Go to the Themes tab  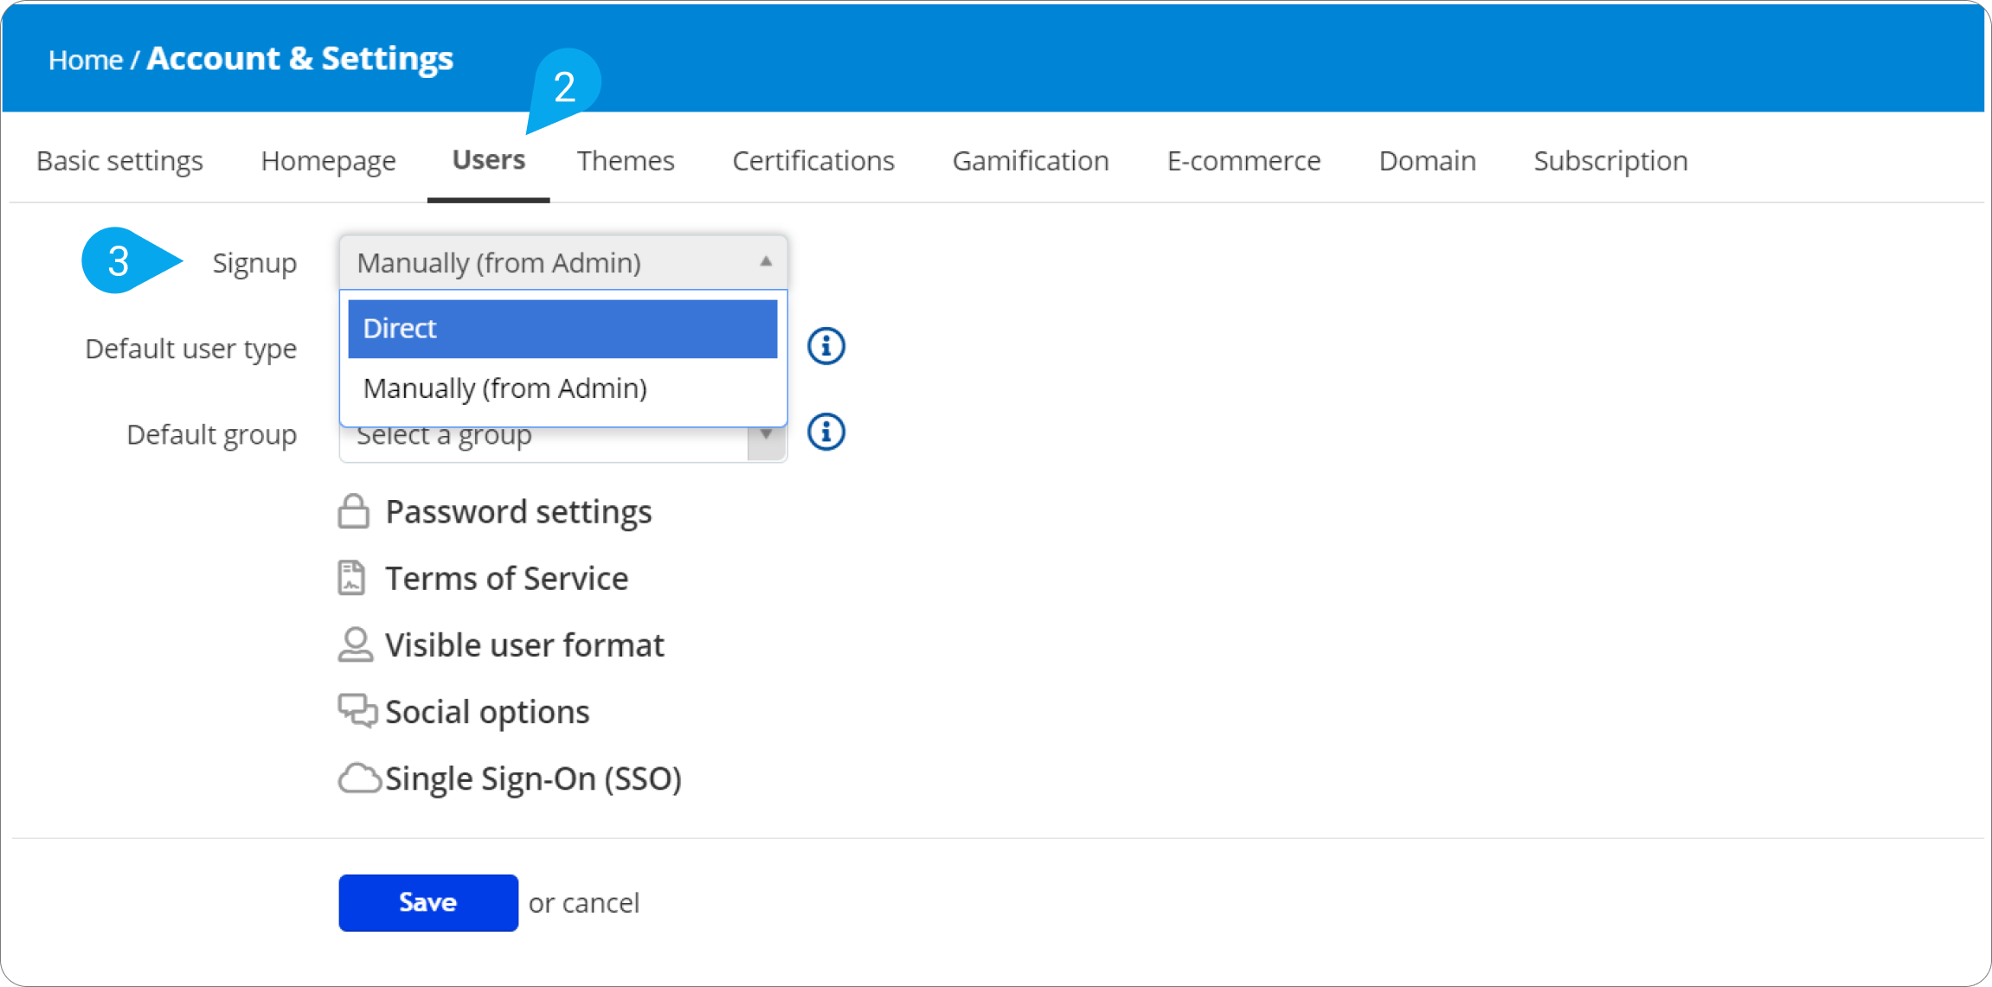(626, 161)
